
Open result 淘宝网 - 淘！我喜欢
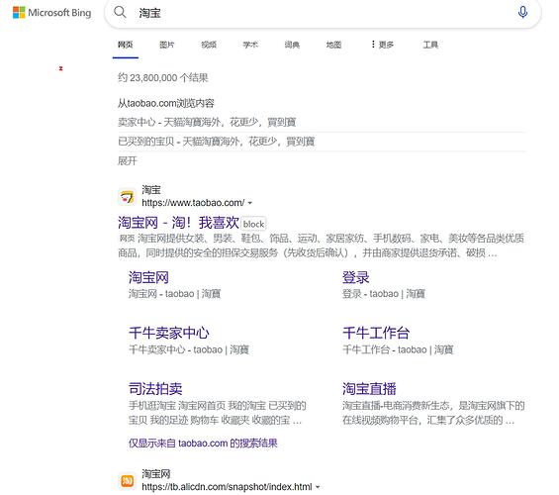click(178, 223)
